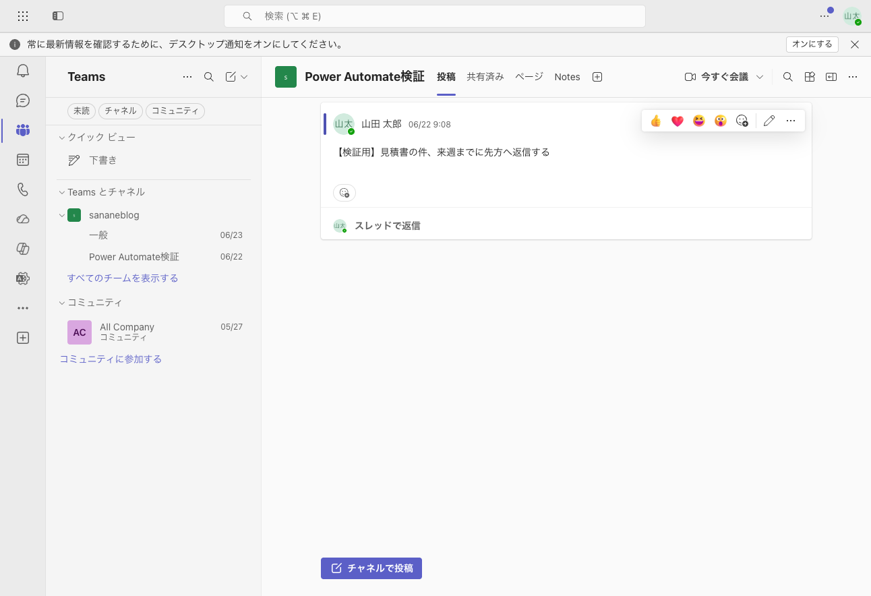React with heart emoji
Image resolution: width=871 pixels, height=596 pixels.
point(678,121)
